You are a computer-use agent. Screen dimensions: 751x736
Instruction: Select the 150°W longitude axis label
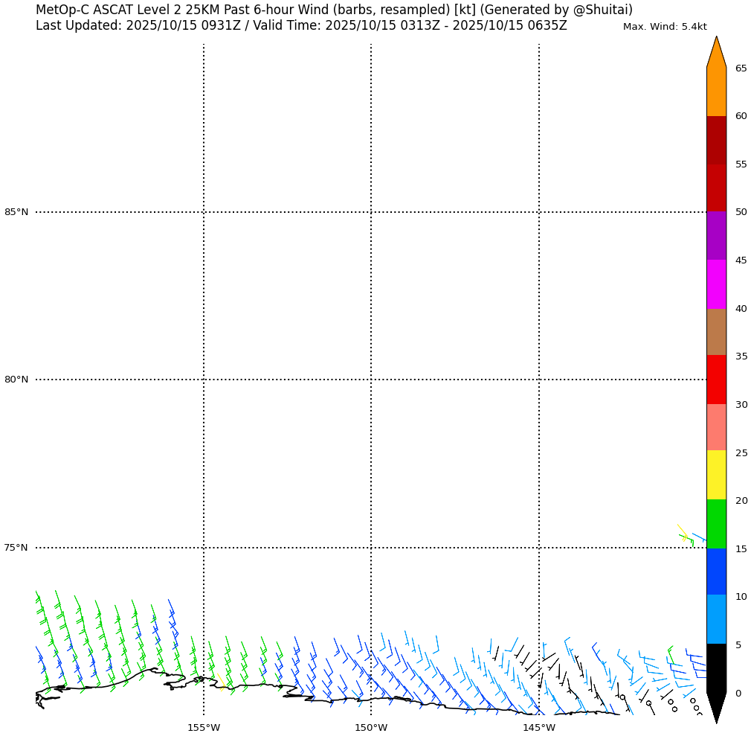(x=370, y=727)
